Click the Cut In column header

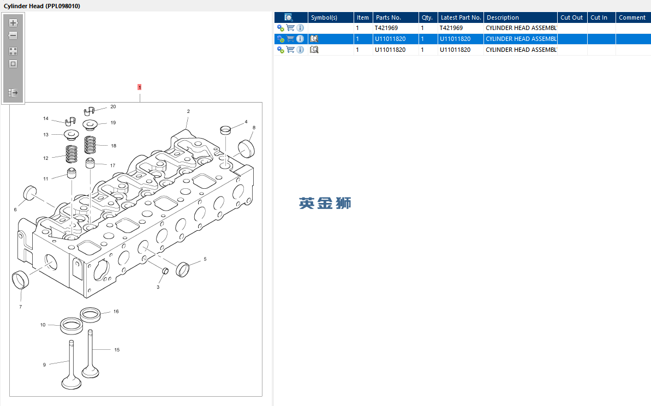pos(601,17)
